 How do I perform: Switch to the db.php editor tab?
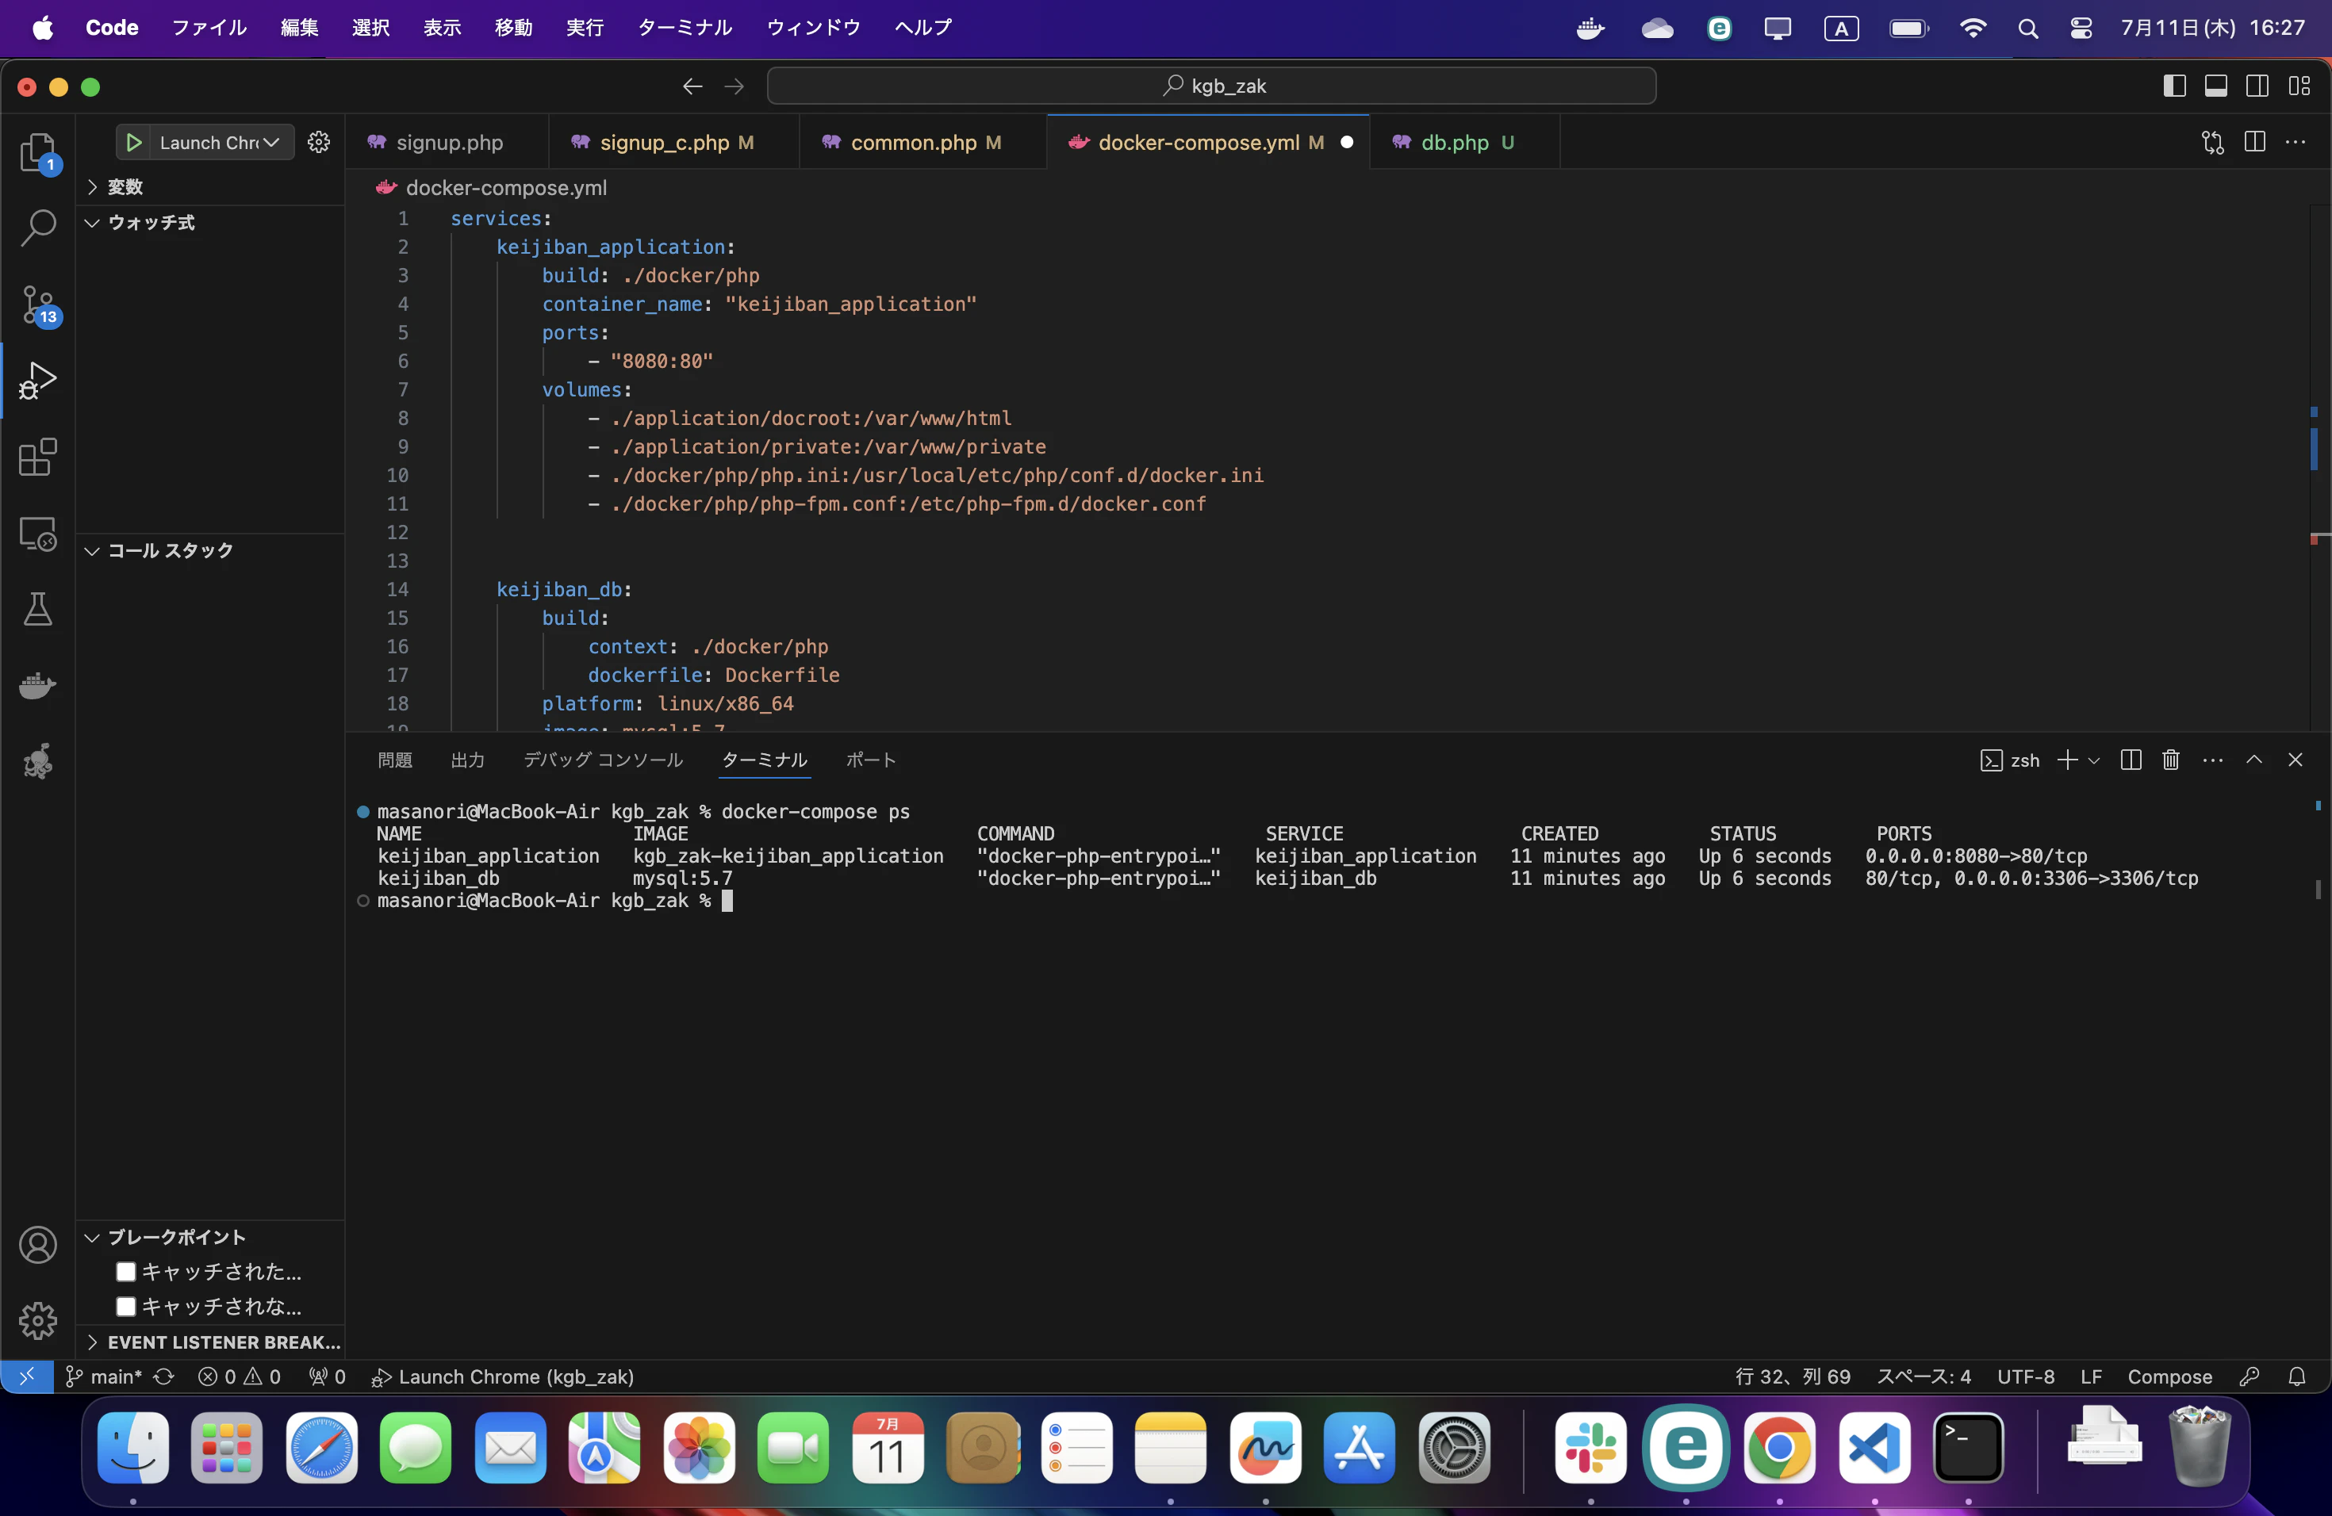[1454, 143]
